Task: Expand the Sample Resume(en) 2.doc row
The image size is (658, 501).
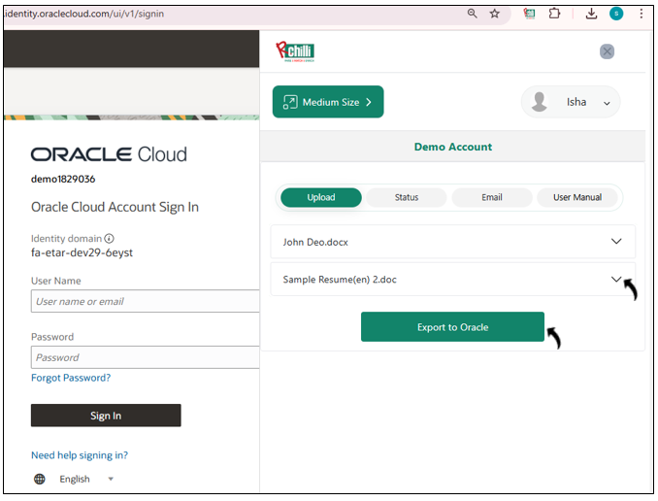Action: 615,279
